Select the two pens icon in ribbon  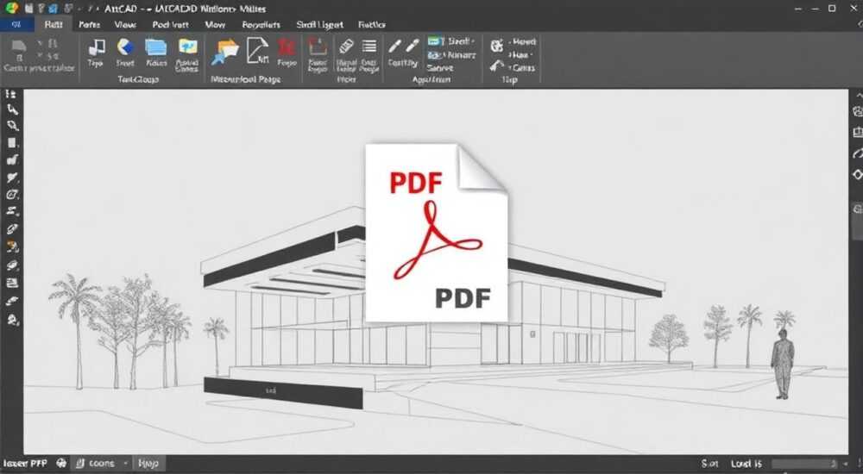click(x=403, y=46)
